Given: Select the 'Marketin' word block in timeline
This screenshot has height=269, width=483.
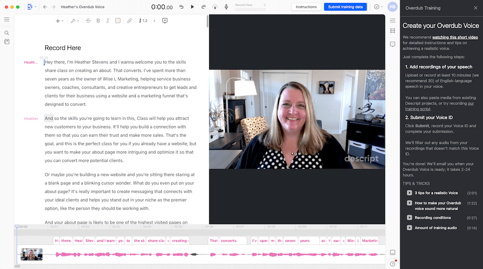Looking at the screenshot, I should (x=369, y=241).
